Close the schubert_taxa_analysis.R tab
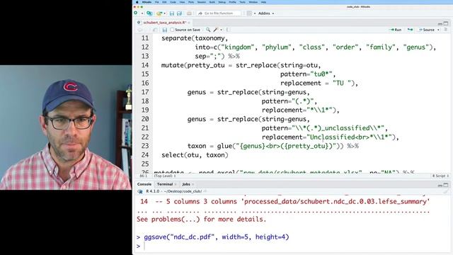 (189, 23)
